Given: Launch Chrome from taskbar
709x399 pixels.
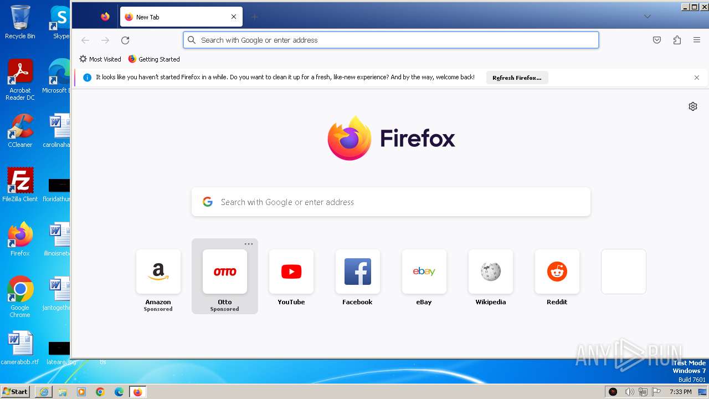Looking at the screenshot, I should click(x=100, y=392).
